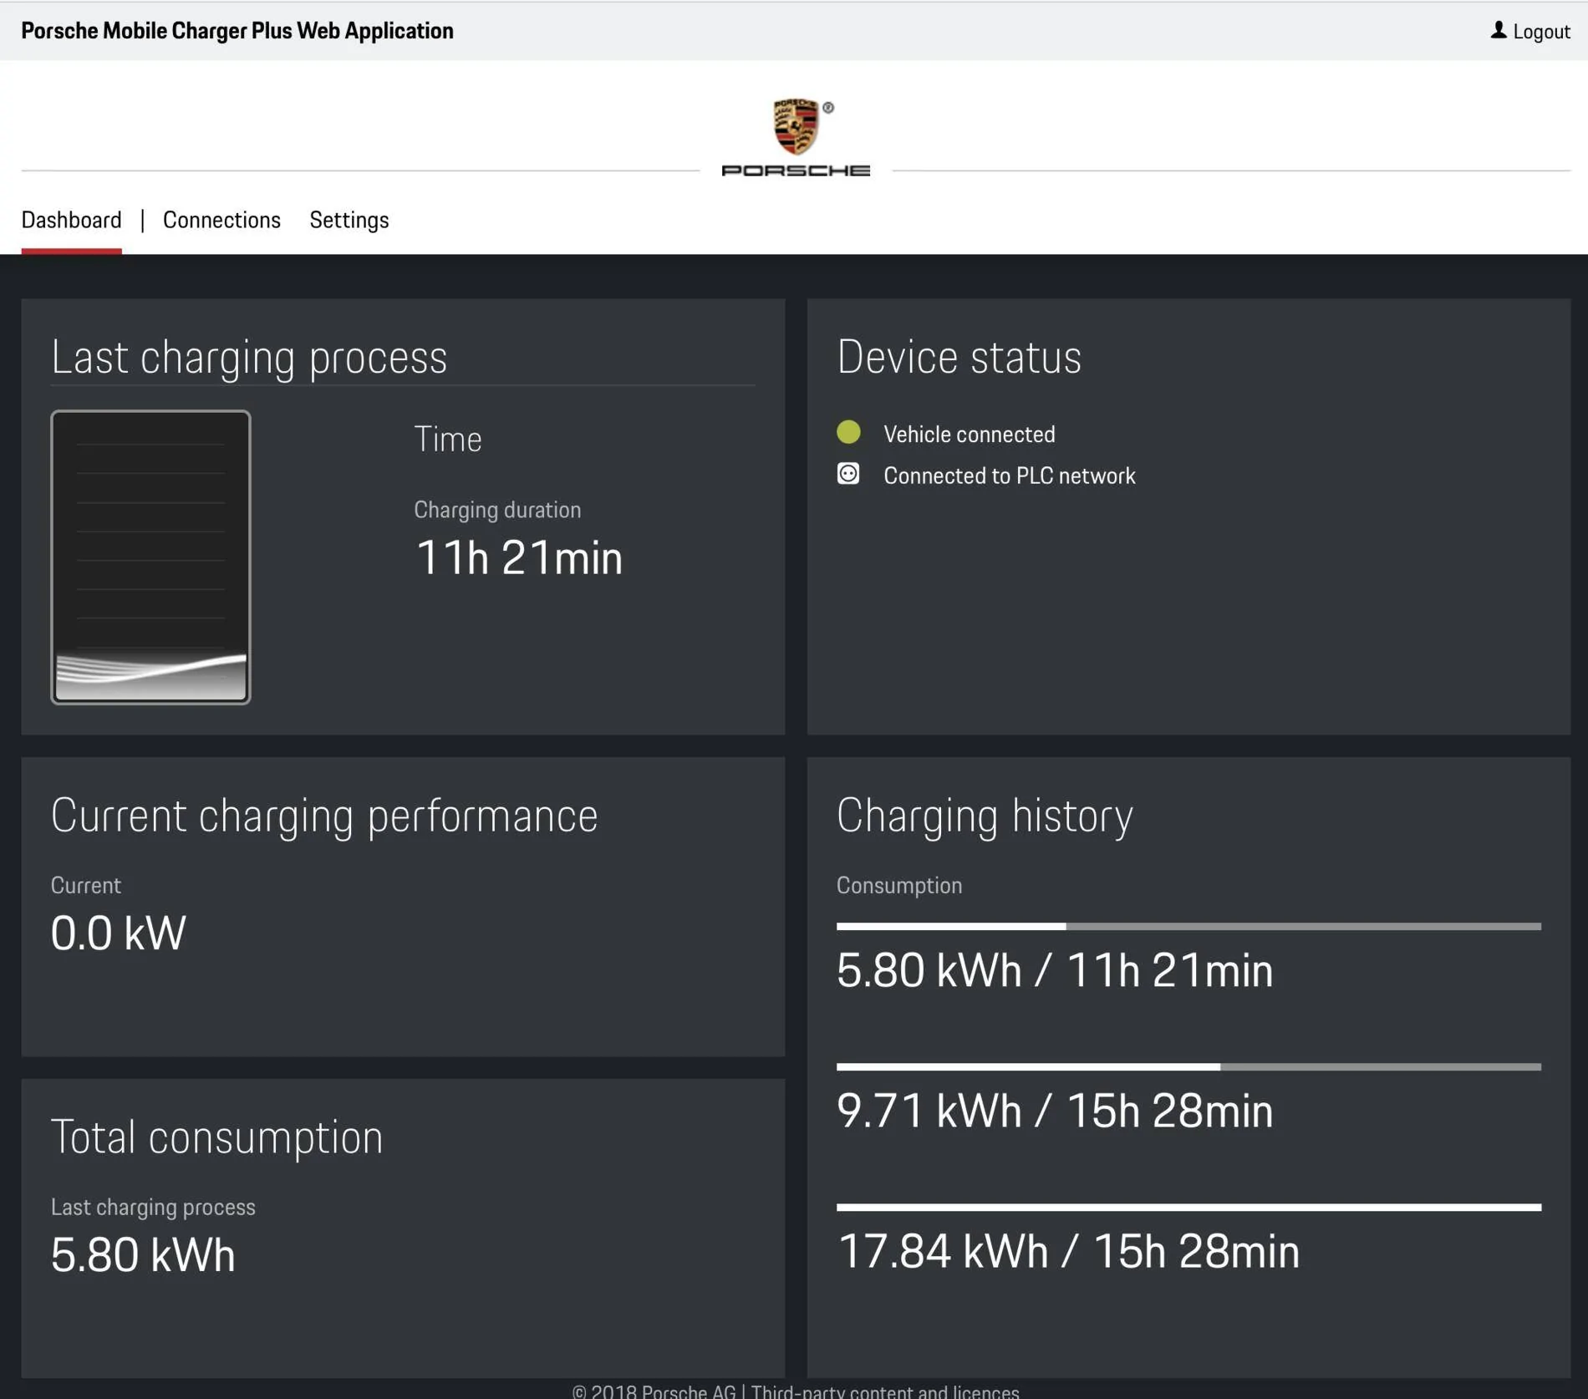Open the Dashboard tab
Viewport: 1588px width, 1399px height.
tap(71, 220)
